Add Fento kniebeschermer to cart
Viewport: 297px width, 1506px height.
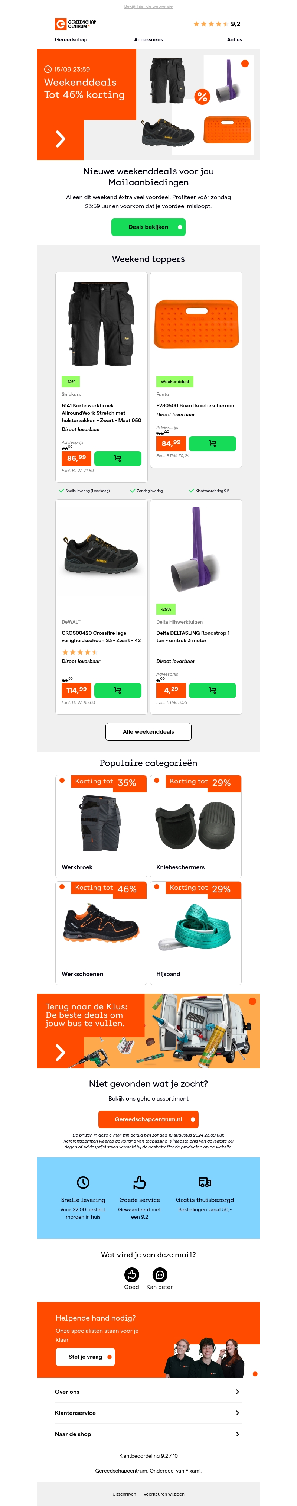tap(212, 444)
